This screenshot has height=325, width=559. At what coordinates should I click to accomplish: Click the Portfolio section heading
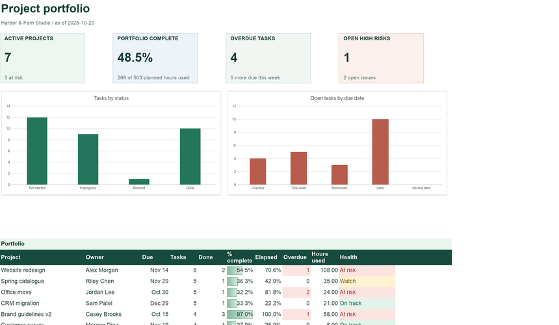pyautogui.click(x=12, y=244)
